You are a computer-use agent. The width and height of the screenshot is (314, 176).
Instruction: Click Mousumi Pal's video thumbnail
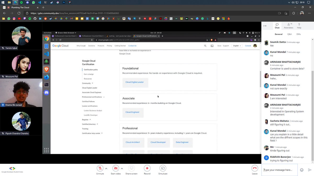[x=21, y=64]
